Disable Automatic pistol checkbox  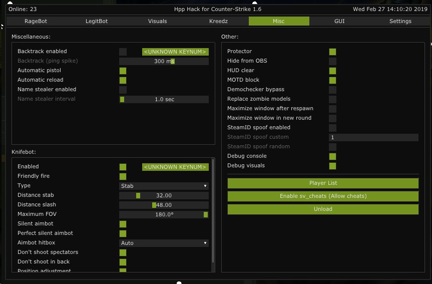pos(123,71)
